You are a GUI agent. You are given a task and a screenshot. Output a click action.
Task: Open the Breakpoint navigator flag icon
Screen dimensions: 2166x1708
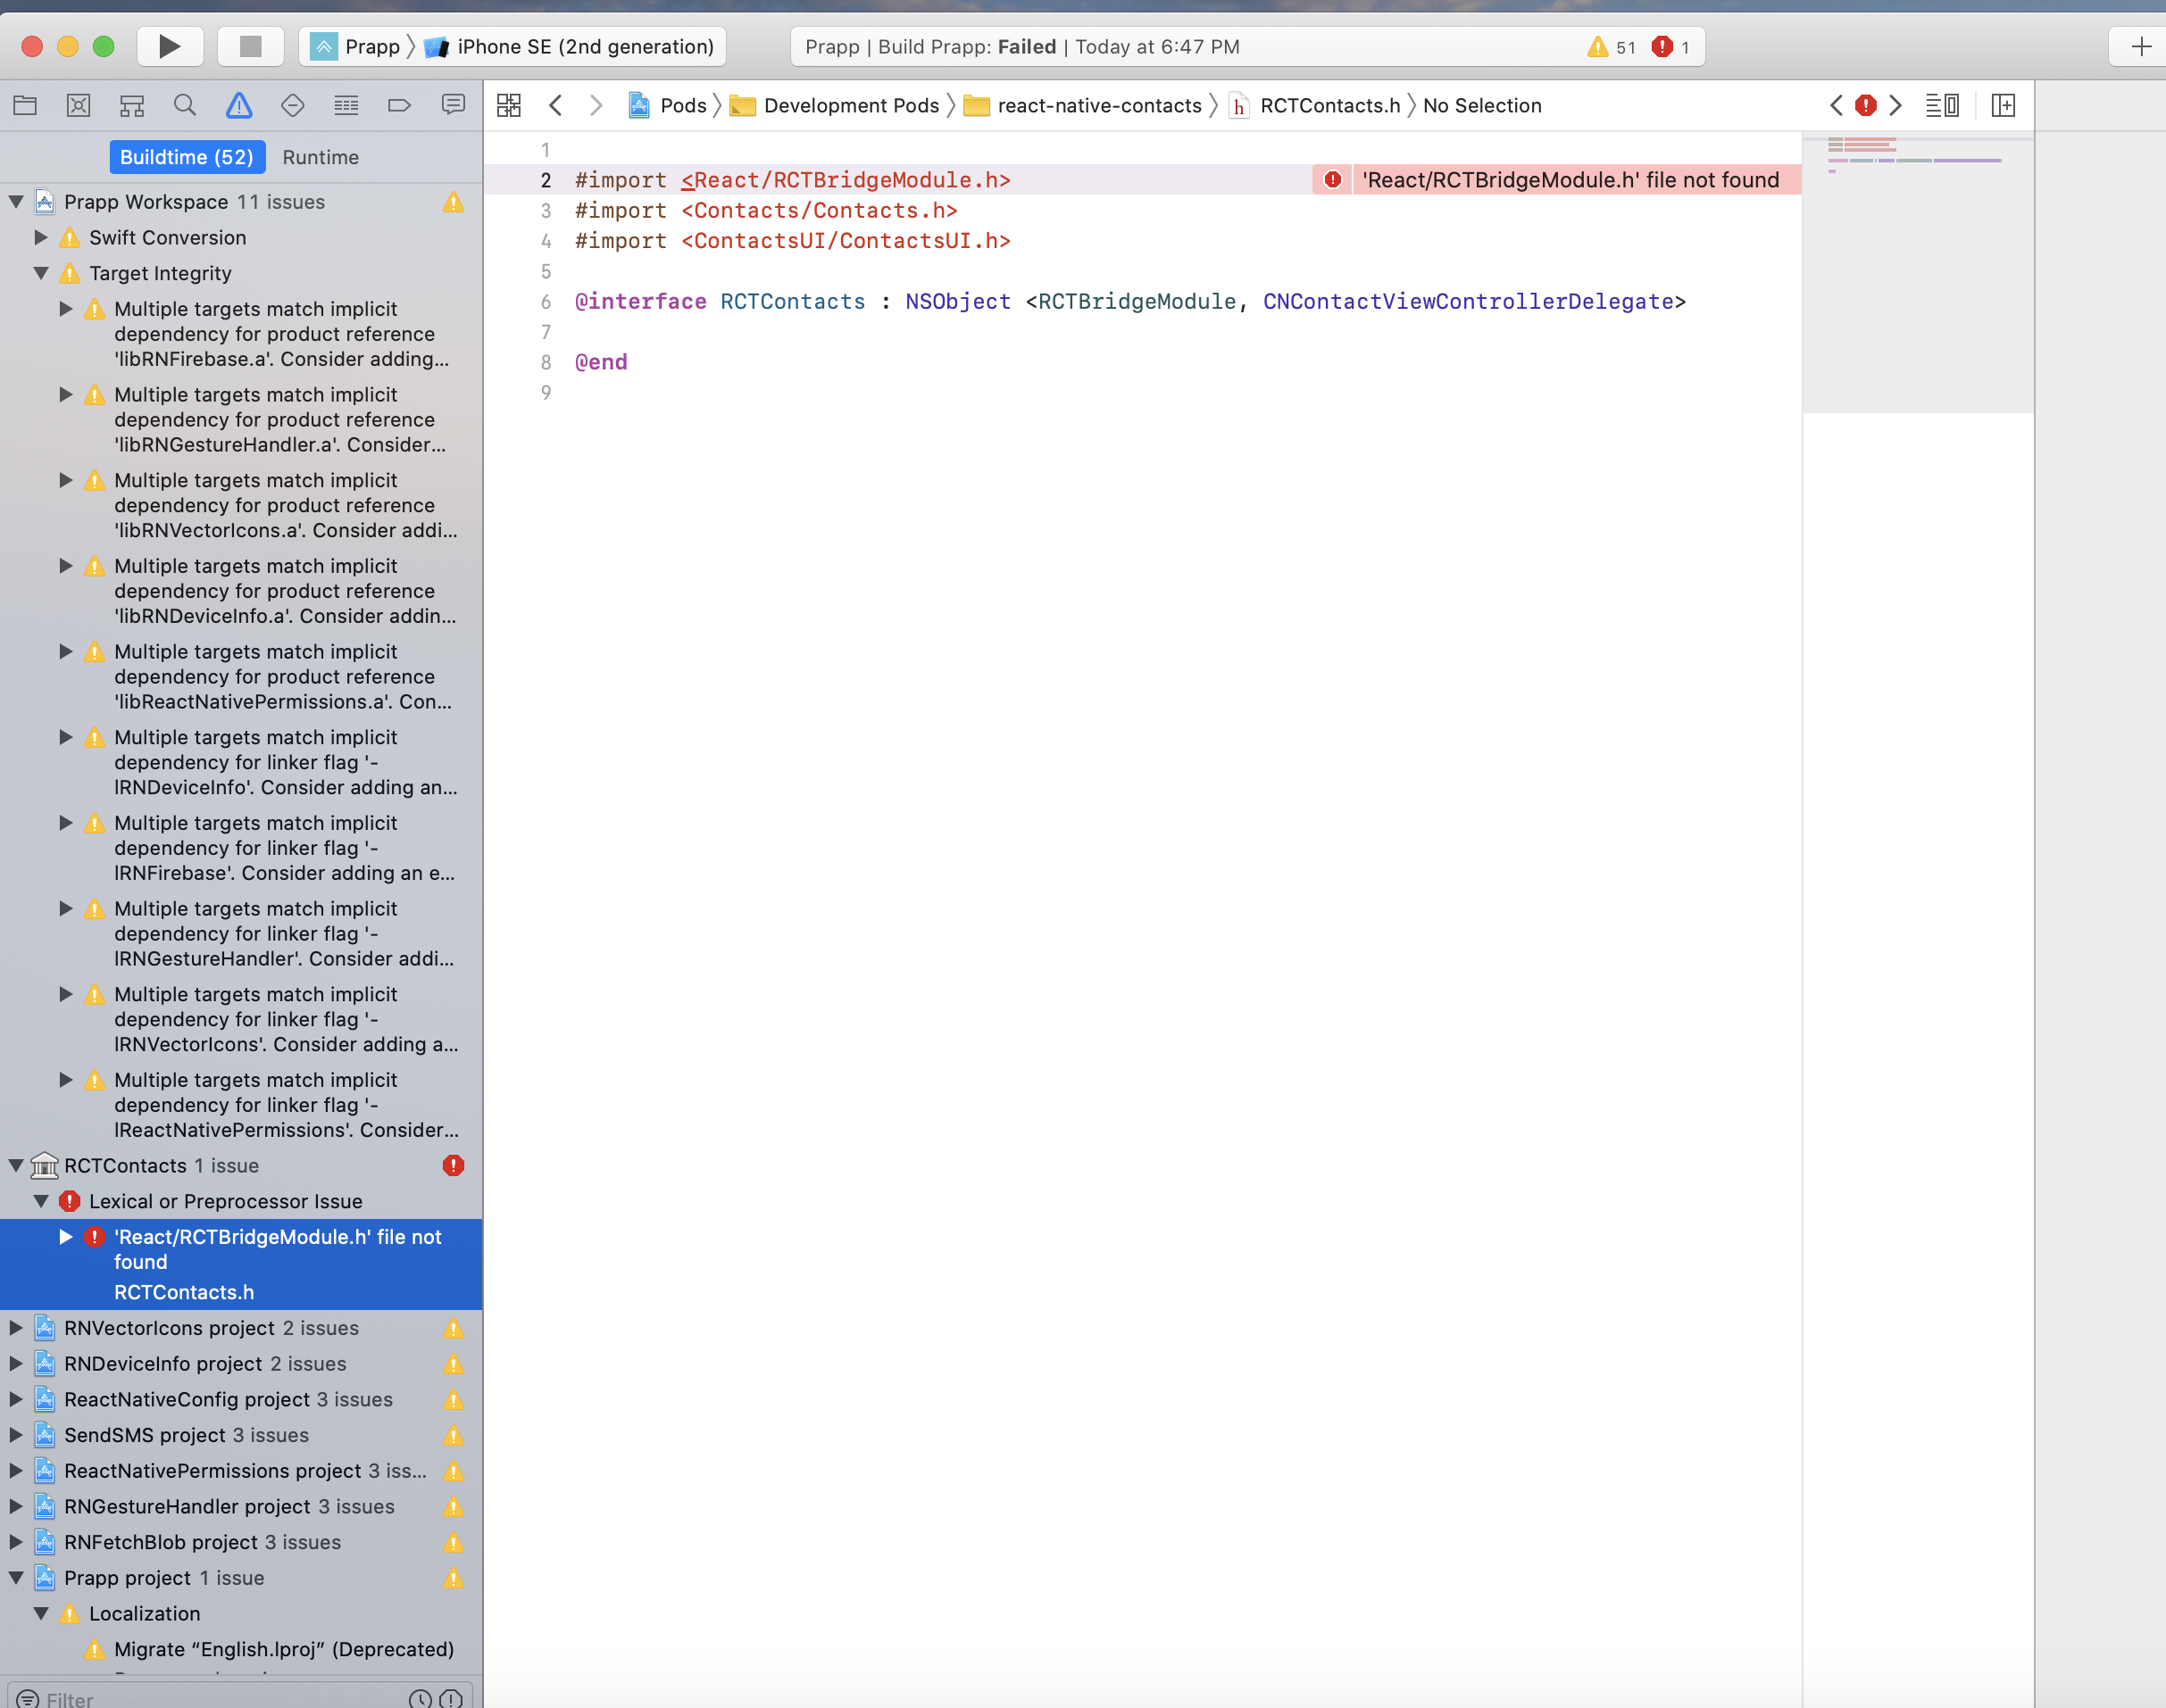coord(400,104)
